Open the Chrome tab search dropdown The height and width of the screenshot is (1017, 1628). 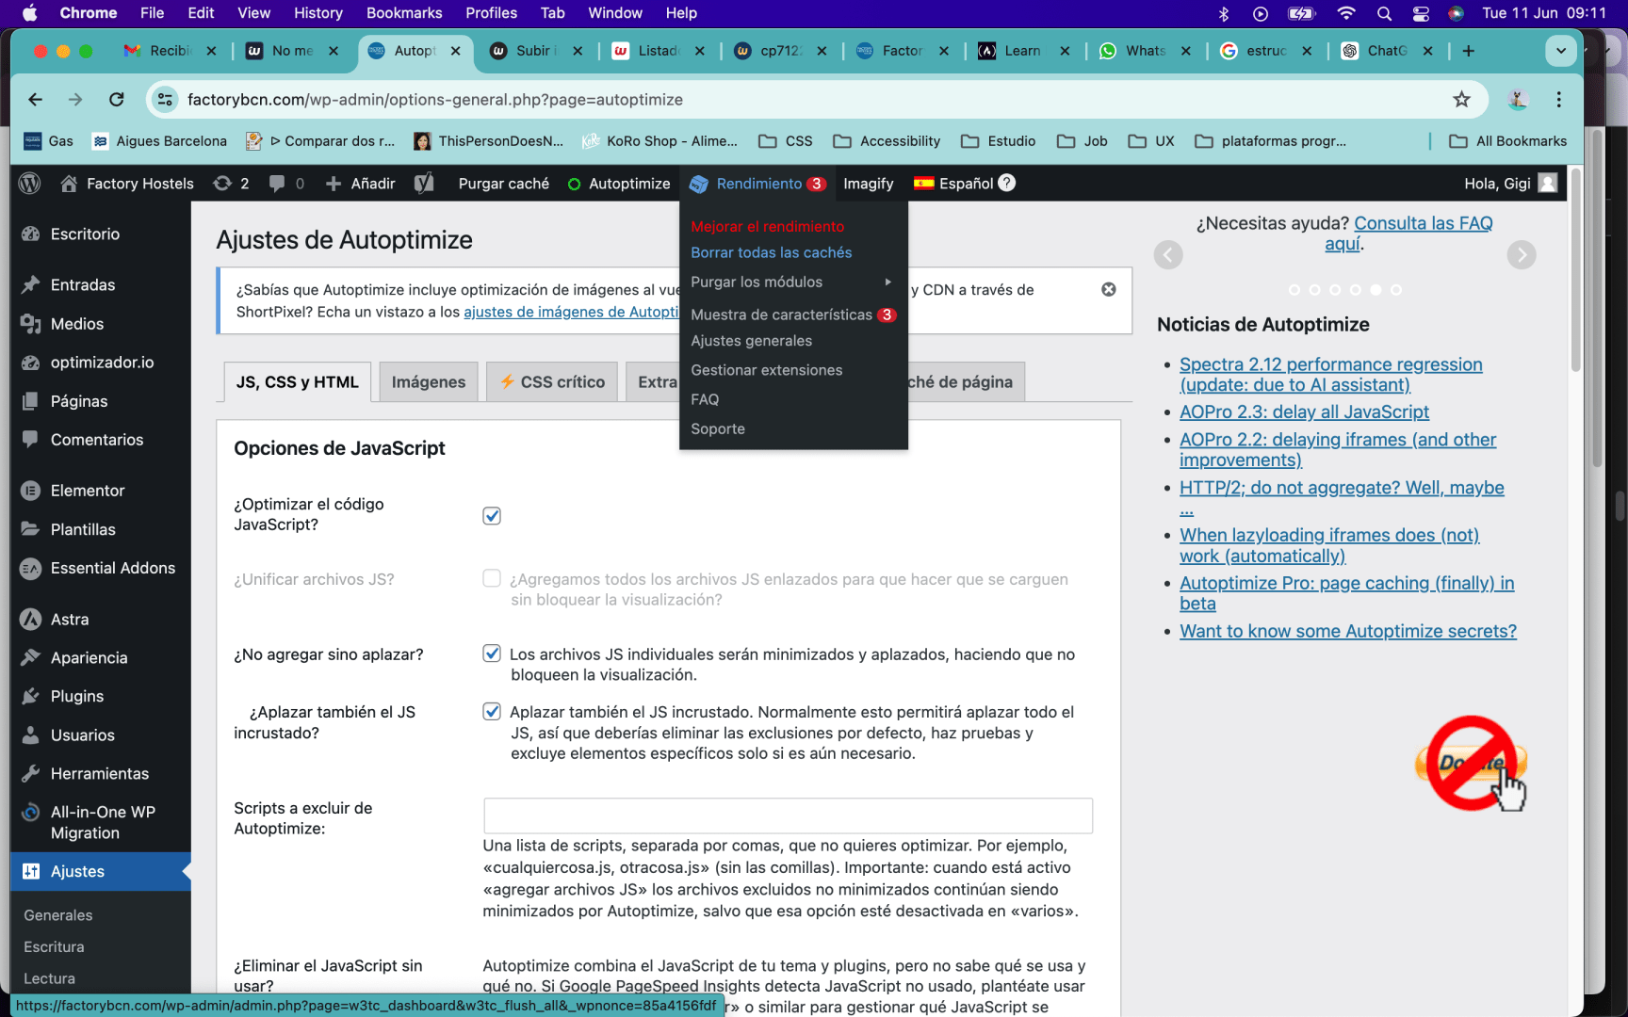(1561, 51)
